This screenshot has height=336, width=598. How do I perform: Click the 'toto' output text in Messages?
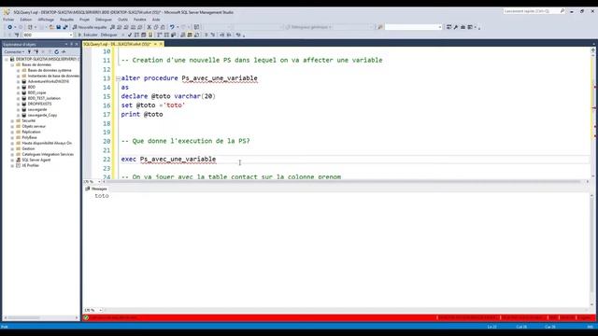tap(102, 196)
